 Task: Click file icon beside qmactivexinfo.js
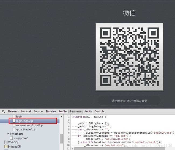click(x=14, y=129)
